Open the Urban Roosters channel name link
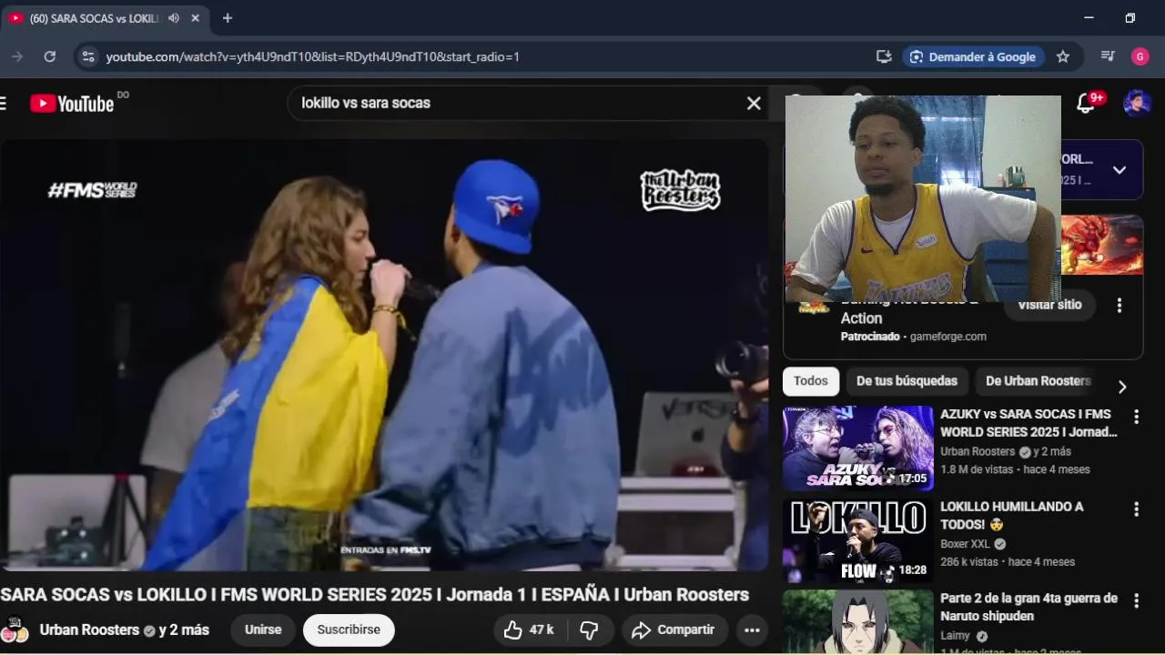 click(89, 630)
